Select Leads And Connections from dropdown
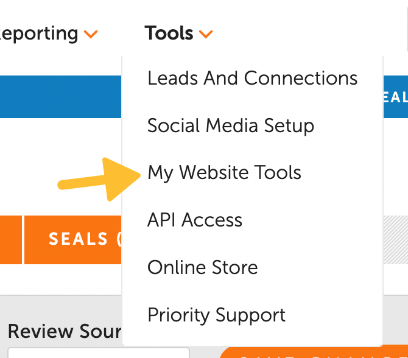 (x=252, y=79)
